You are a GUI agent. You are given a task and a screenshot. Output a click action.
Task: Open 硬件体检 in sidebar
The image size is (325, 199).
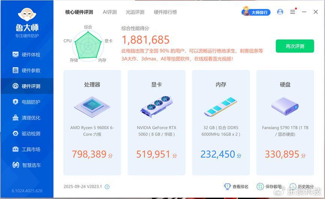click(26, 55)
